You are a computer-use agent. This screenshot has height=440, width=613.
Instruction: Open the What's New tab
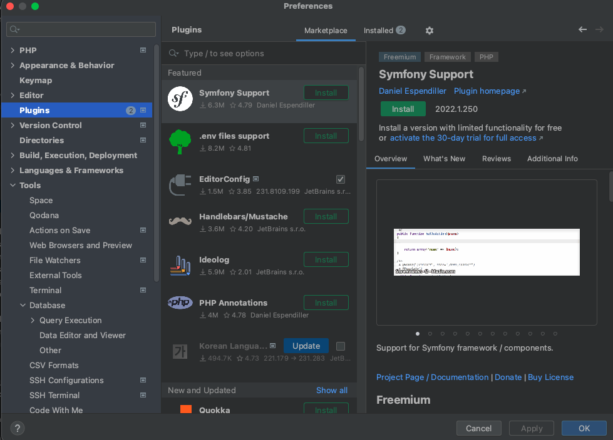pyautogui.click(x=444, y=159)
